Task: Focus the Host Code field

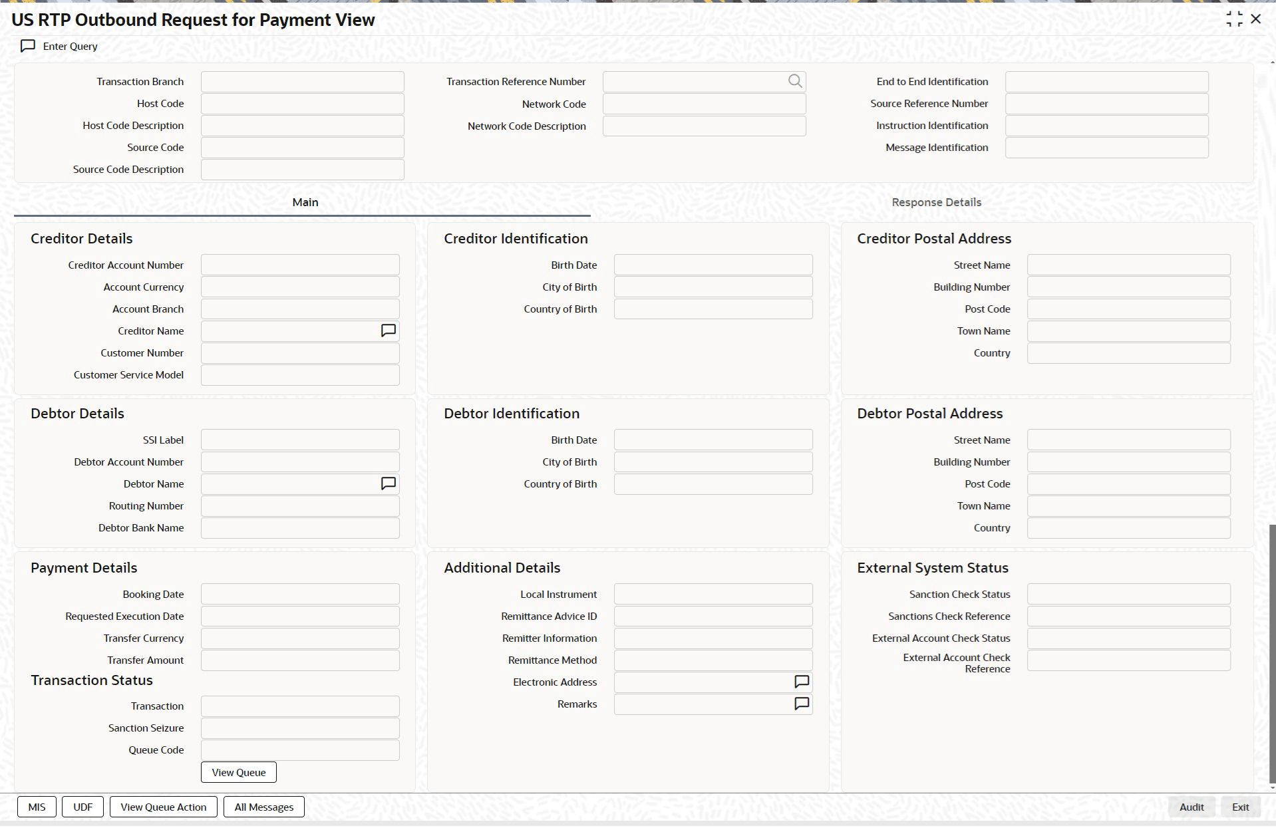Action: [x=303, y=104]
